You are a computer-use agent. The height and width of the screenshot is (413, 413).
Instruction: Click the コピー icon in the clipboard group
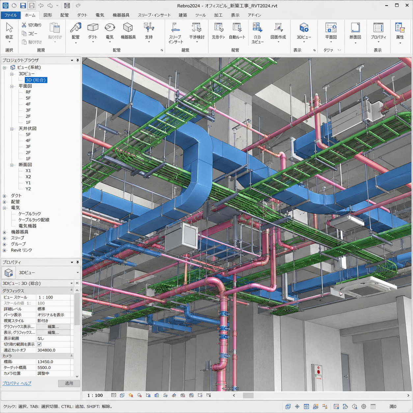(x=24, y=33)
